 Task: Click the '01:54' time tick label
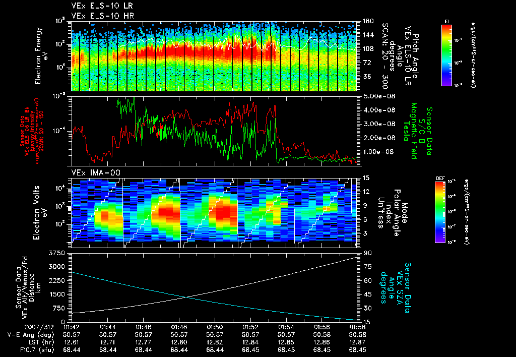tap(286, 327)
